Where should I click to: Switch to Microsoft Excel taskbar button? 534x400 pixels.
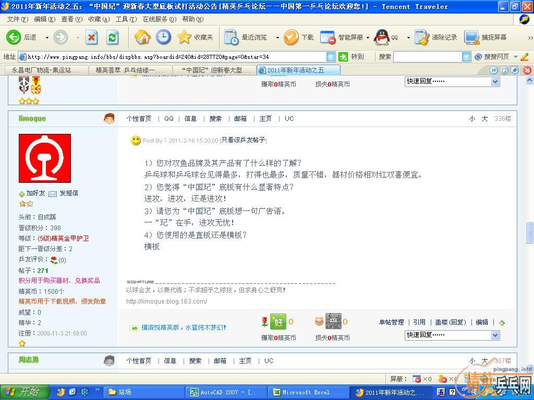coord(309,392)
